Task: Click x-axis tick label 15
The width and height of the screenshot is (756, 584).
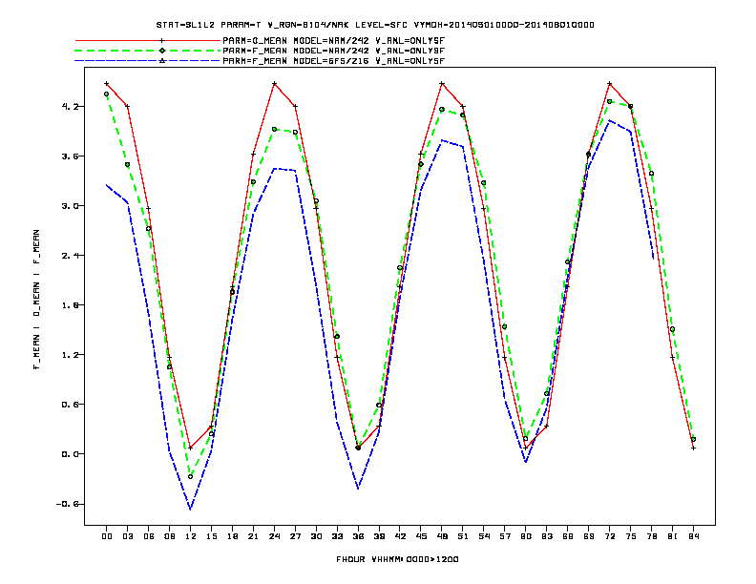Action: pos(211,536)
